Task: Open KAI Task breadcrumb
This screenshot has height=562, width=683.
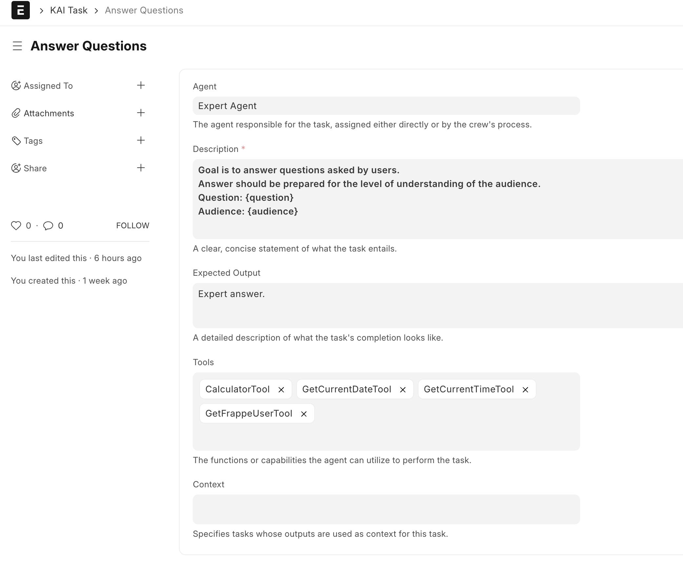Action: pyautogui.click(x=68, y=10)
